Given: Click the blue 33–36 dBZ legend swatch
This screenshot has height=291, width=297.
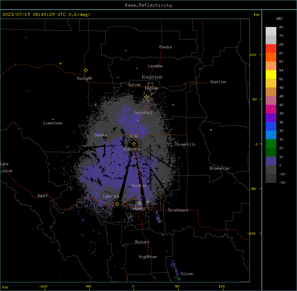Looking at the screenshot, I should click(x=271, y=126).
